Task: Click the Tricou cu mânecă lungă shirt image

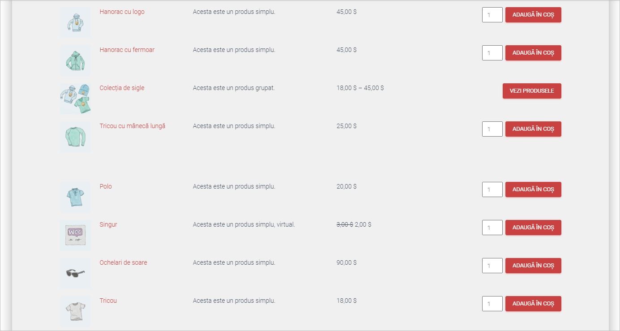Action: pos(75,137)
